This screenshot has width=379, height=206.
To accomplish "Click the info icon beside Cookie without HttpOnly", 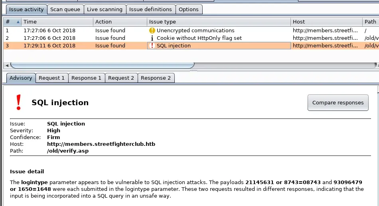I will tap(152, 38).
